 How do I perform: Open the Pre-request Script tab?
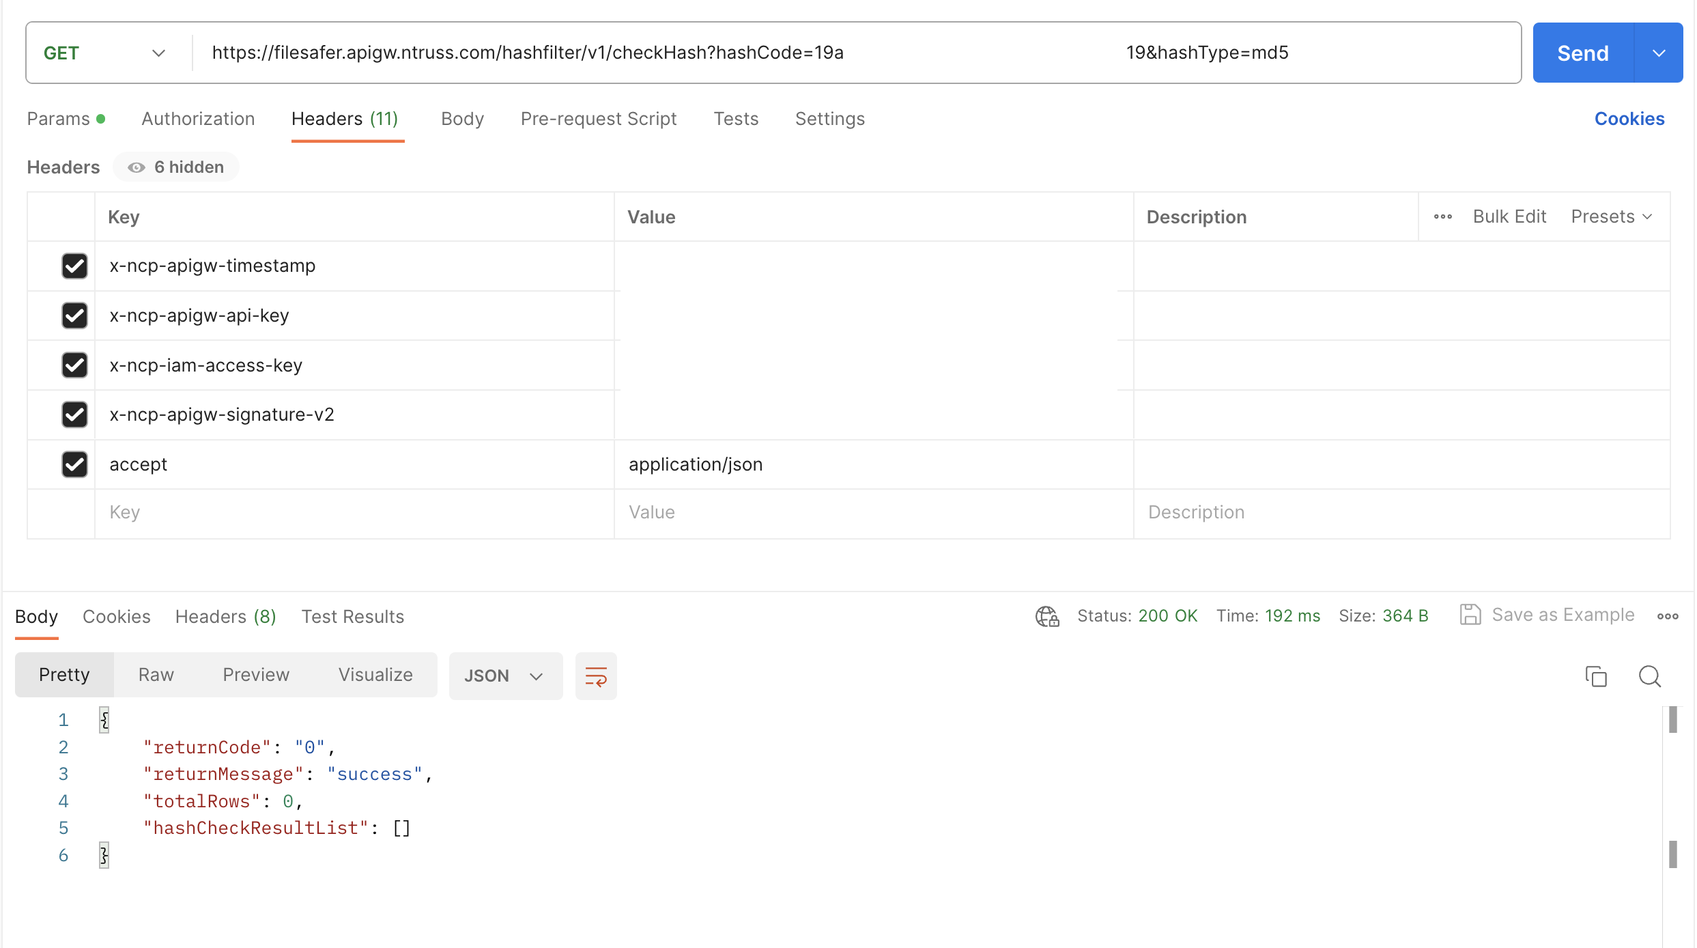tap(598, 119)
